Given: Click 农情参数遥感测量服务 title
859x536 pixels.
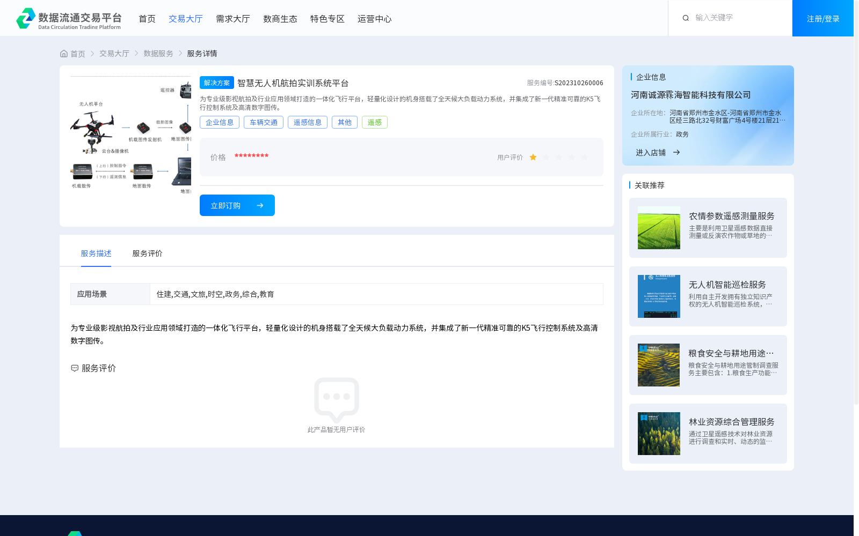Looking at the screenshot, I should click(732, 216).
